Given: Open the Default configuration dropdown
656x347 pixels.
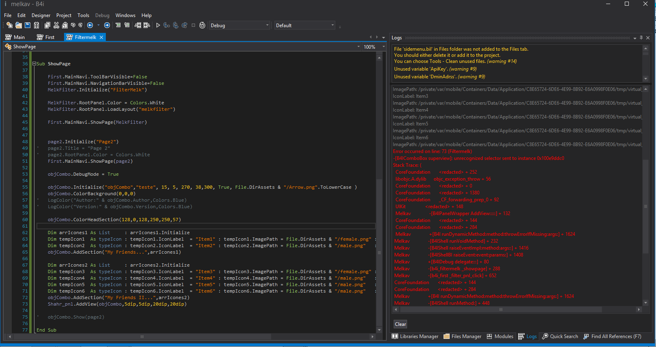Looking at the screenshot, I should point(332,25).
